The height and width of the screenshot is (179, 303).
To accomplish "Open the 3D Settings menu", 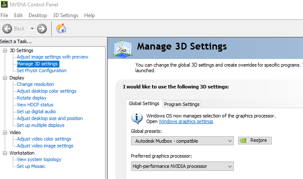I will (x=65, y=15).
